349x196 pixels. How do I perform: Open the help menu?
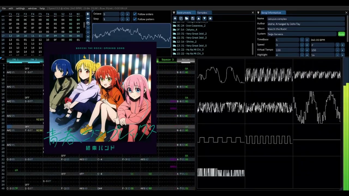coord(42,8)
